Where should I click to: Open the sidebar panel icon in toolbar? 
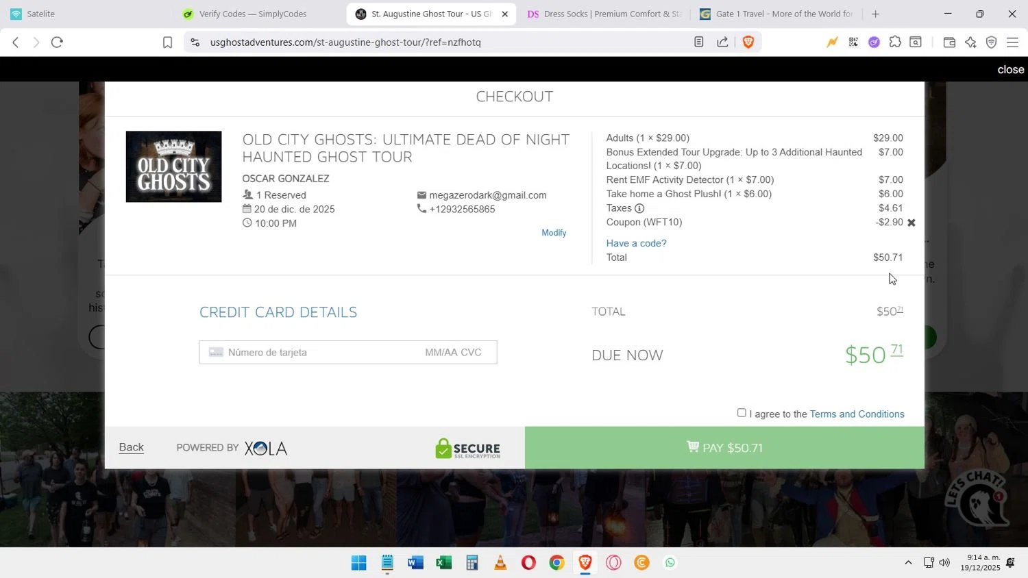[916, 42]
